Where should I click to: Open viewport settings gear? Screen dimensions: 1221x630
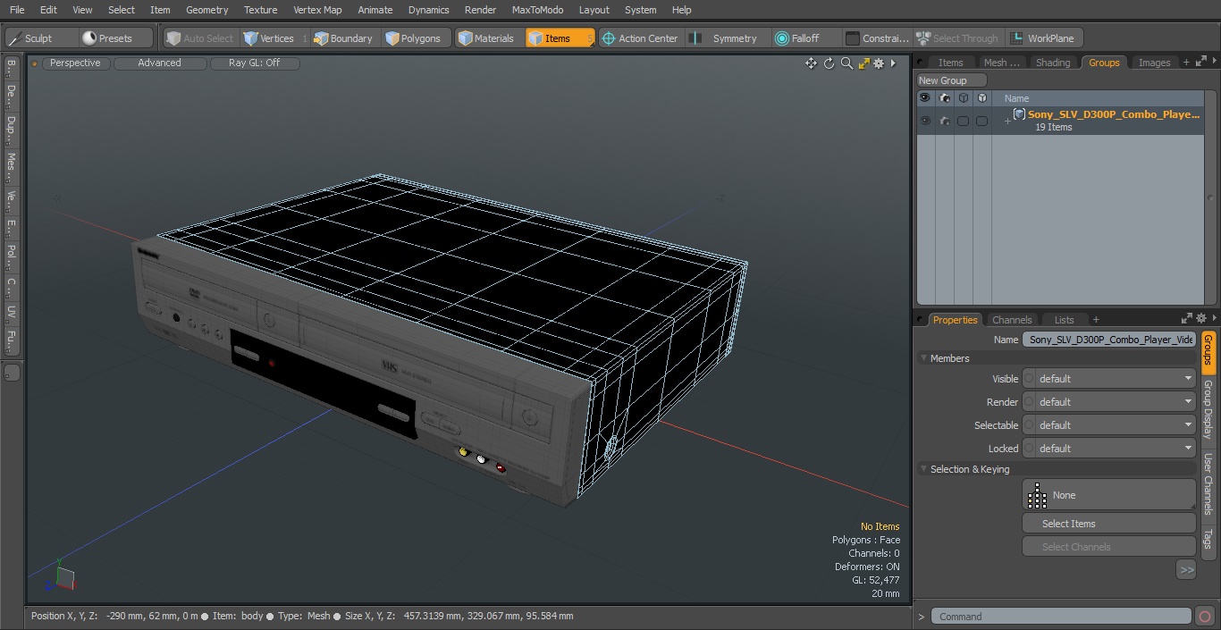(x=879, y=63)
